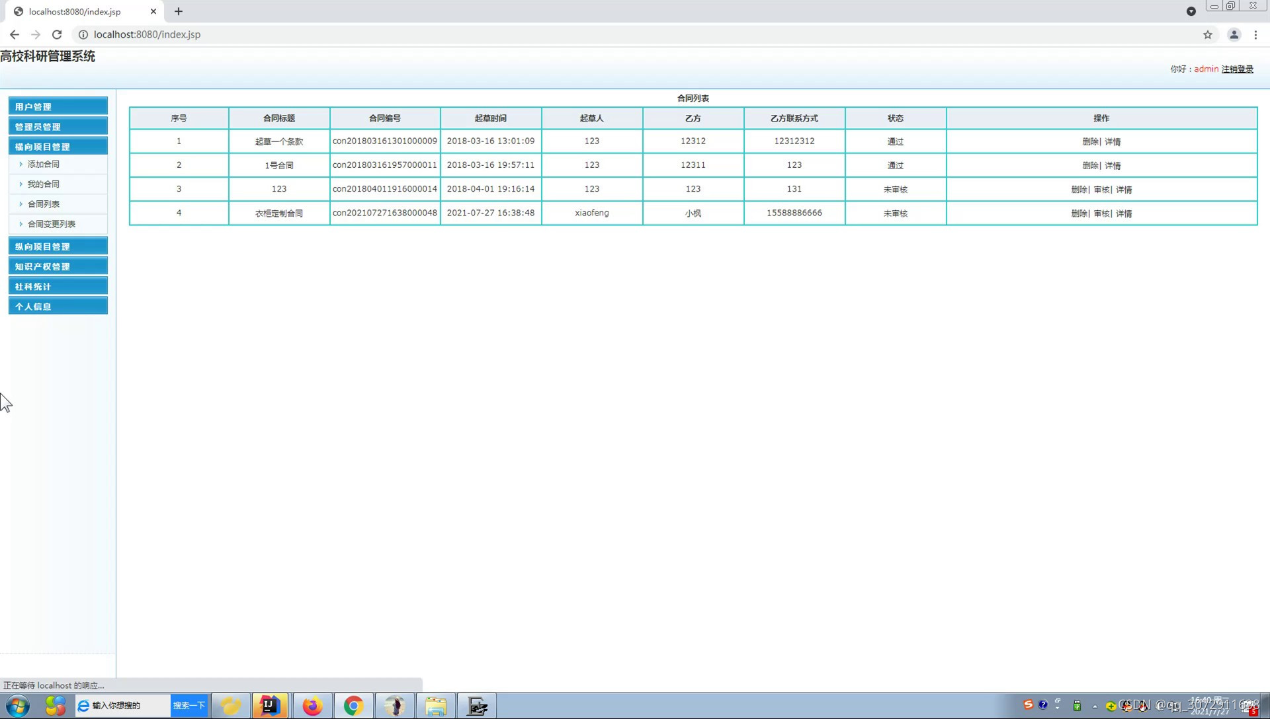Show hidden tray icons with the up arrow
Screen dimensions: 1270x719
click(1095, 706)
